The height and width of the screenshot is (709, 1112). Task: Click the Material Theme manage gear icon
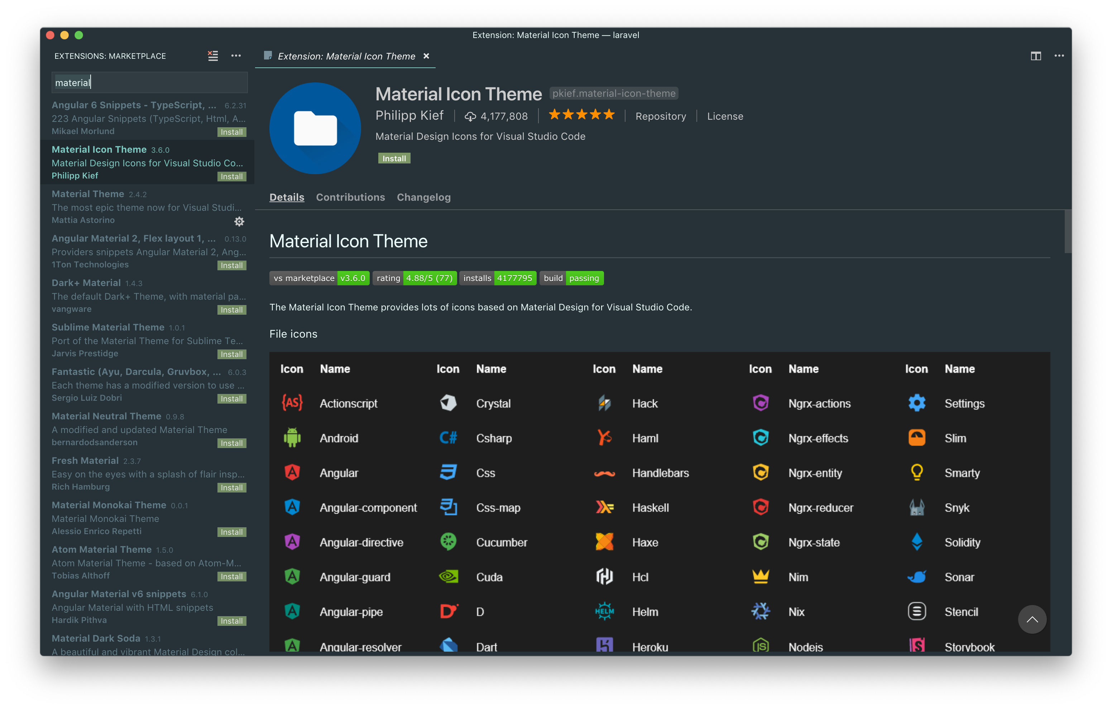click(x=239, y=222)
